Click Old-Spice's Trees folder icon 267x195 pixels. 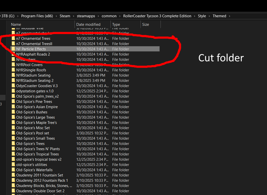point(13,143)
